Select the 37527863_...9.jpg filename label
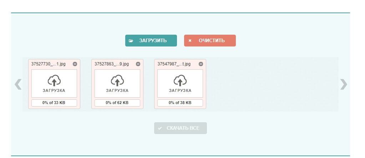This screenshot has width=365, height=158. coord(112,64)
